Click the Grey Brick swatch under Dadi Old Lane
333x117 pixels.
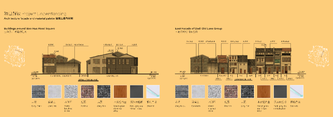click(x=182, y=91)
